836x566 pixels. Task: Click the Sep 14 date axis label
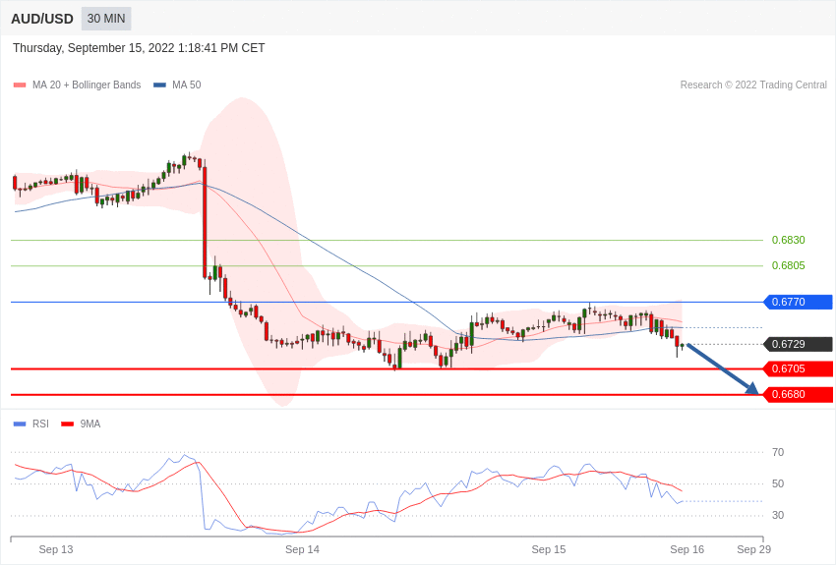[302, 549]
